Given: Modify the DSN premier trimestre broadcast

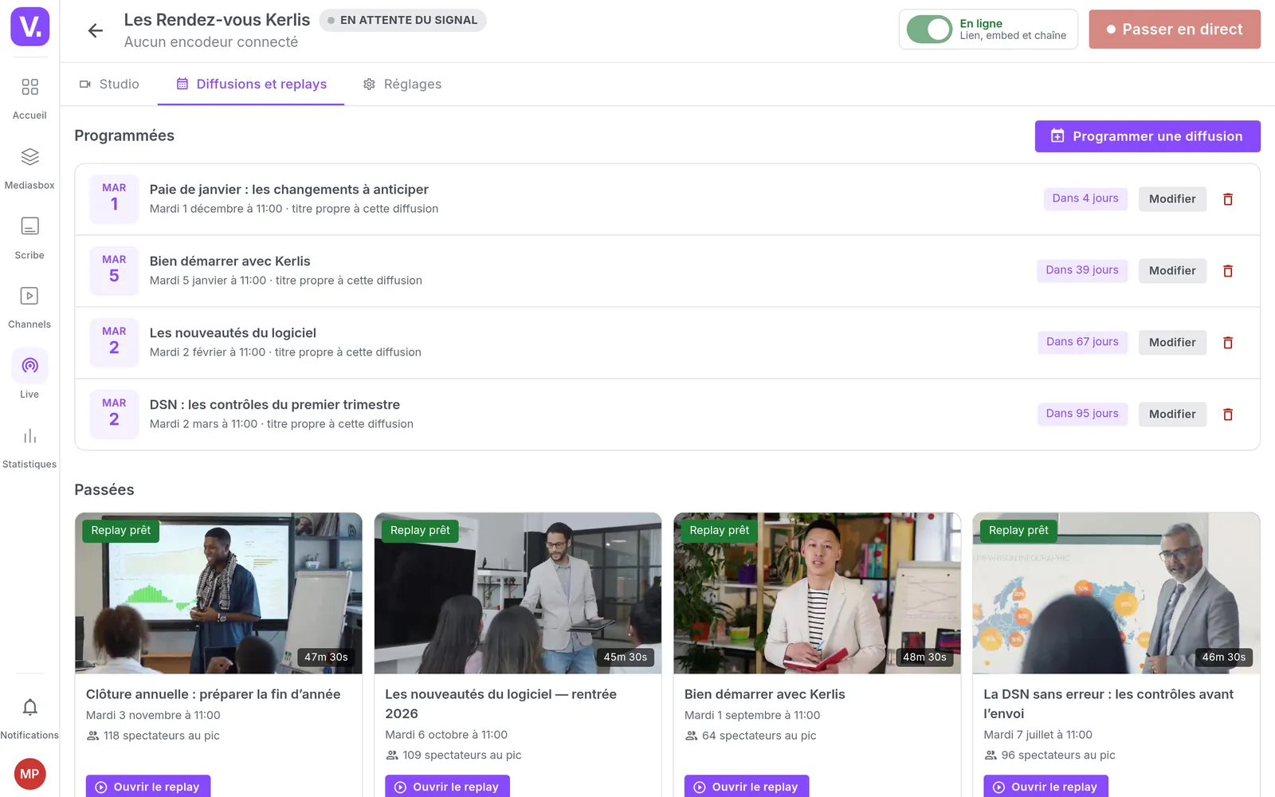Looking at the screenshot, I should [1172, 414].
